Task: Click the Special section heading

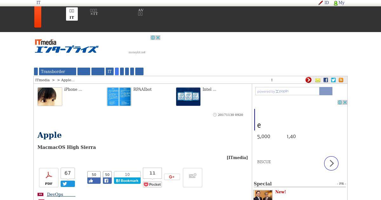Action: (263, 184)
